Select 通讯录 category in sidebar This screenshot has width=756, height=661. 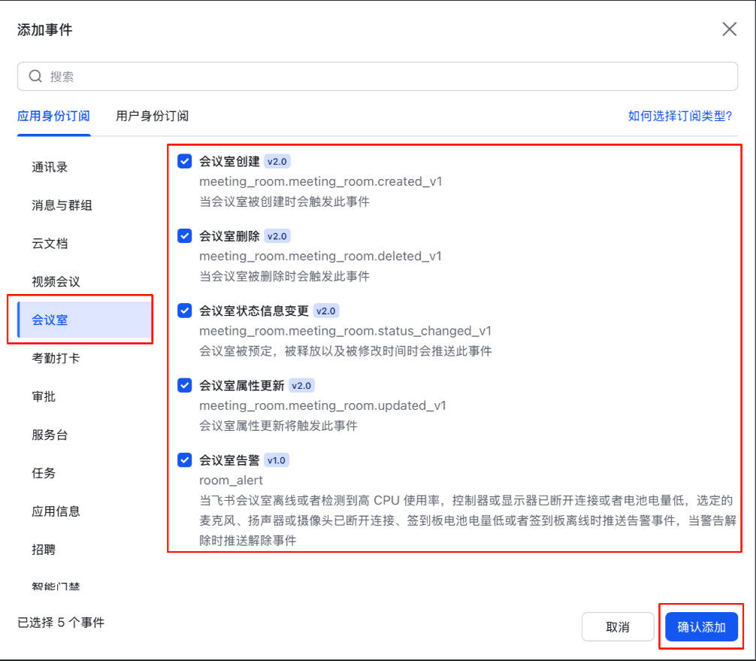click(x=50, y=167)
